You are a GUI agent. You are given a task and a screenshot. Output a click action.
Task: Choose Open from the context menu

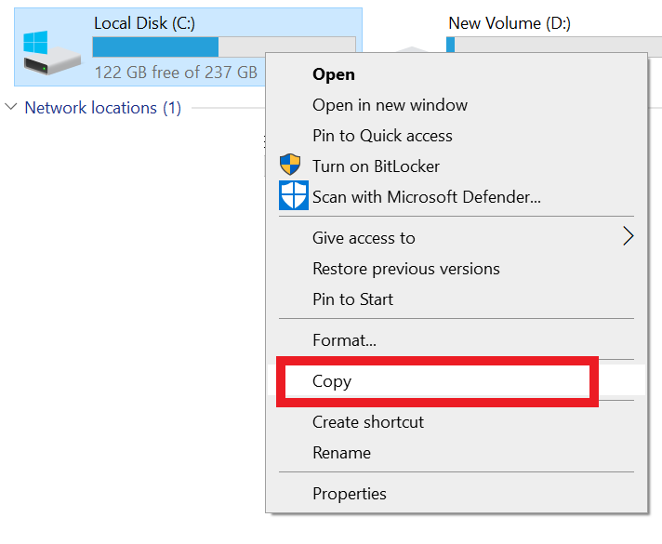[333, 74]
